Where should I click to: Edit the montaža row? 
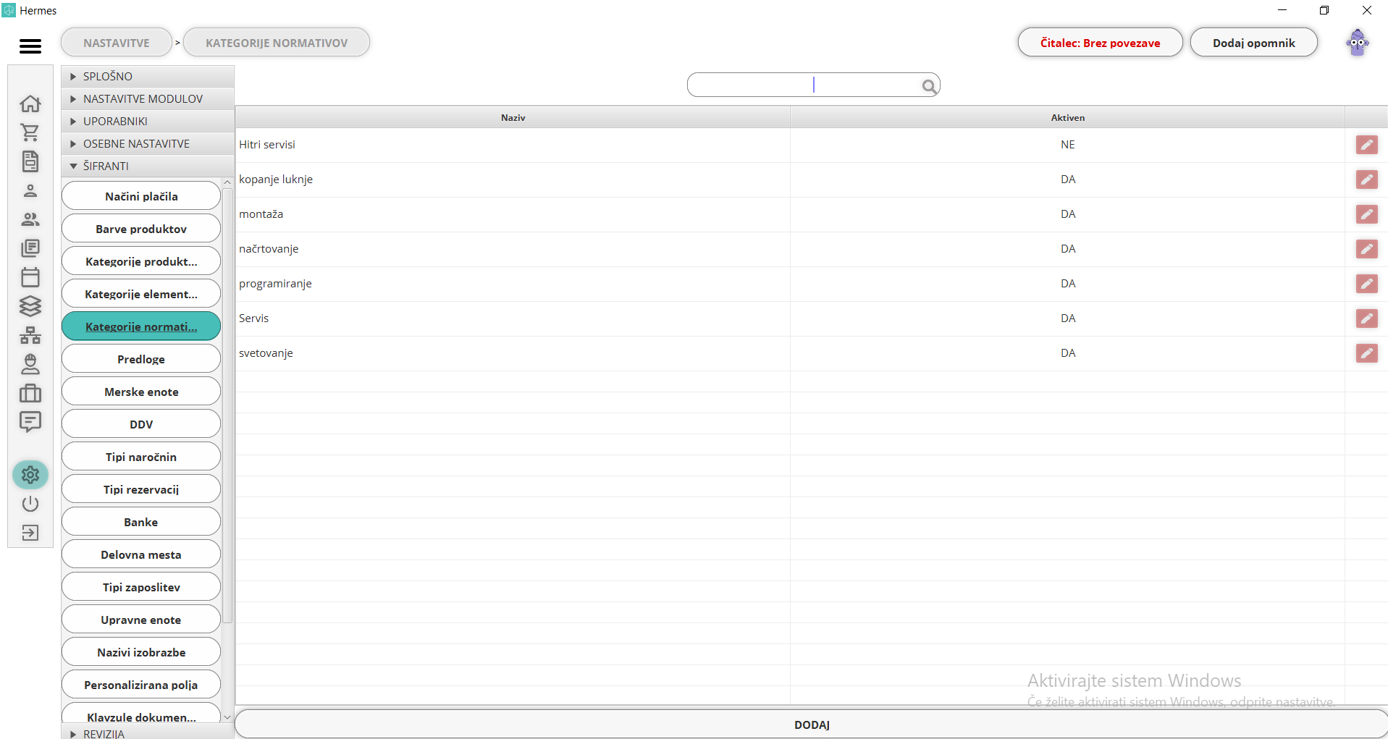click(1366, 214)
